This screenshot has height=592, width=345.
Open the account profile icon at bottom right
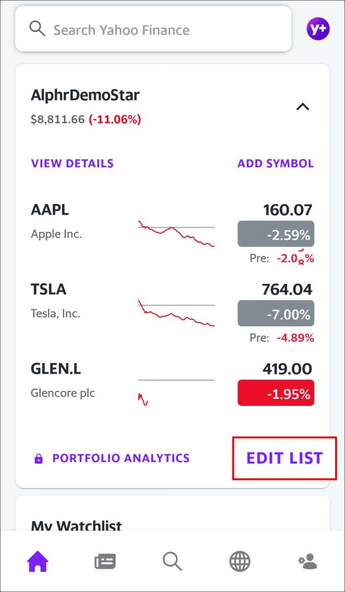click(307, 560)
